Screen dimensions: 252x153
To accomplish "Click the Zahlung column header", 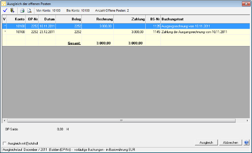I will click(x=129, y=19).
